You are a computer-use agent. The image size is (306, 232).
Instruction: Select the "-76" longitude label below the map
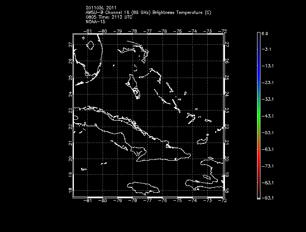[162, 200]
